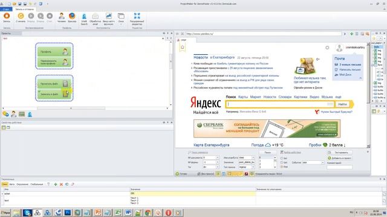Open the Картинки link on Yandex
This screenshot has width=387, height=217.
(x=301, y=97)
